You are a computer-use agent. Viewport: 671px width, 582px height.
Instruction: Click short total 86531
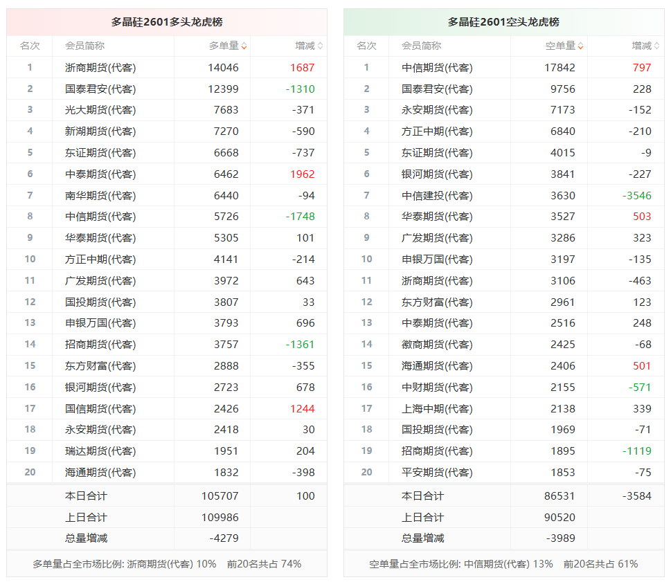560,496
